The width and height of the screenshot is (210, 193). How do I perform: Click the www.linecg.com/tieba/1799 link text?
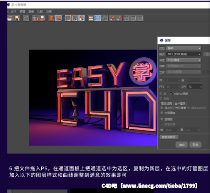click(158, 186)
